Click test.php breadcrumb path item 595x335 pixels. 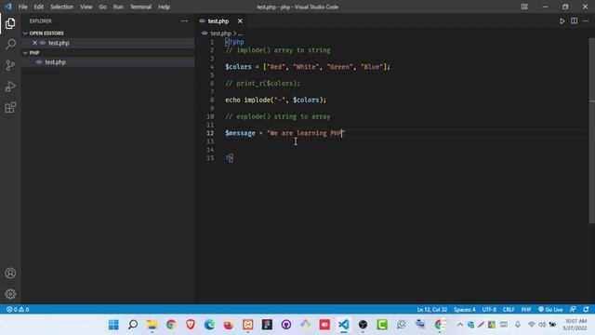(220, 33)
